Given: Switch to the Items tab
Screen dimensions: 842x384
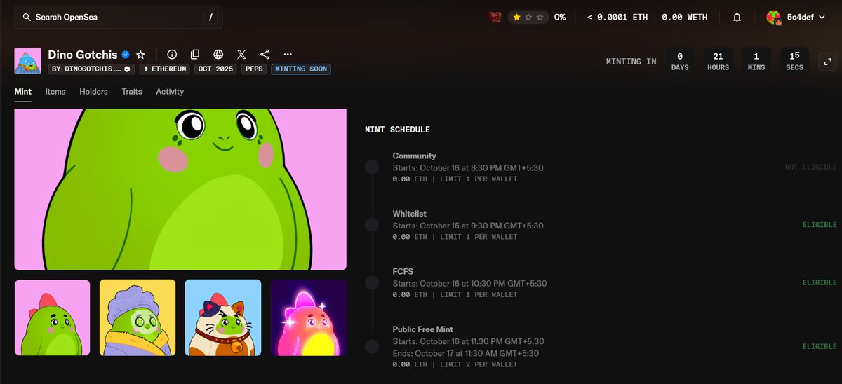Looking at the screenshot, I should pos(55,92).
